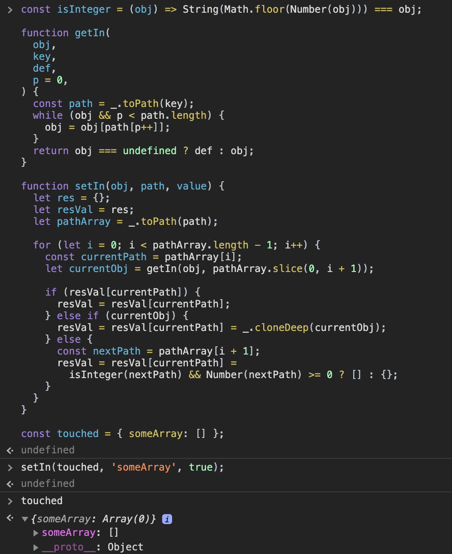The image size is (452, 554).
Task: Expand the __proto__ Object entry
Action: coord(36,547)
